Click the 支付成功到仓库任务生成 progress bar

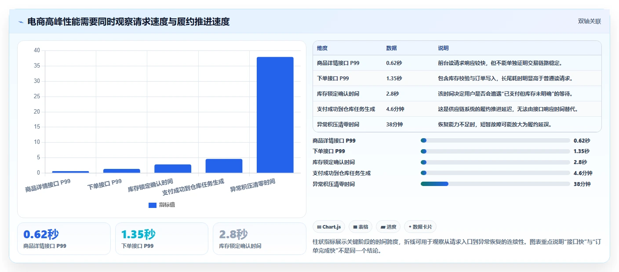tap(495, 173)
